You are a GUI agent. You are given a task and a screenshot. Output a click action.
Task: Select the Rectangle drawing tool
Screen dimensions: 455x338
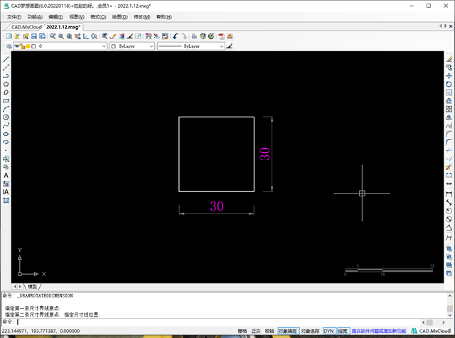(x=6, y=101)
